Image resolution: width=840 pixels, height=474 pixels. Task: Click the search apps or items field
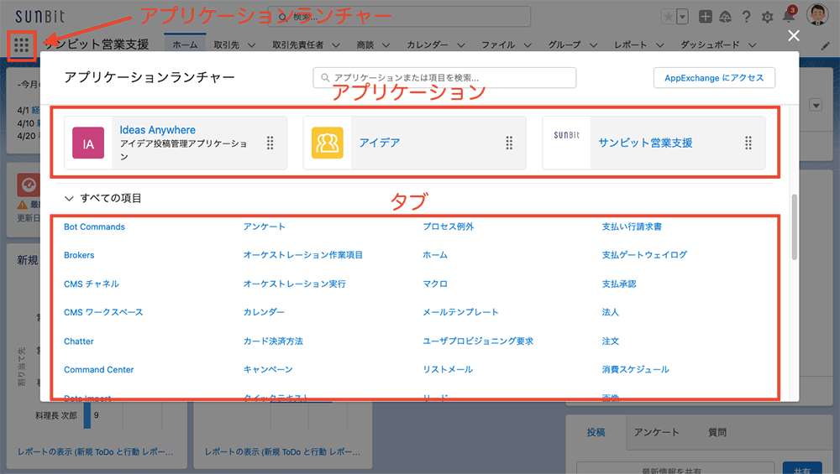[444, 77]
